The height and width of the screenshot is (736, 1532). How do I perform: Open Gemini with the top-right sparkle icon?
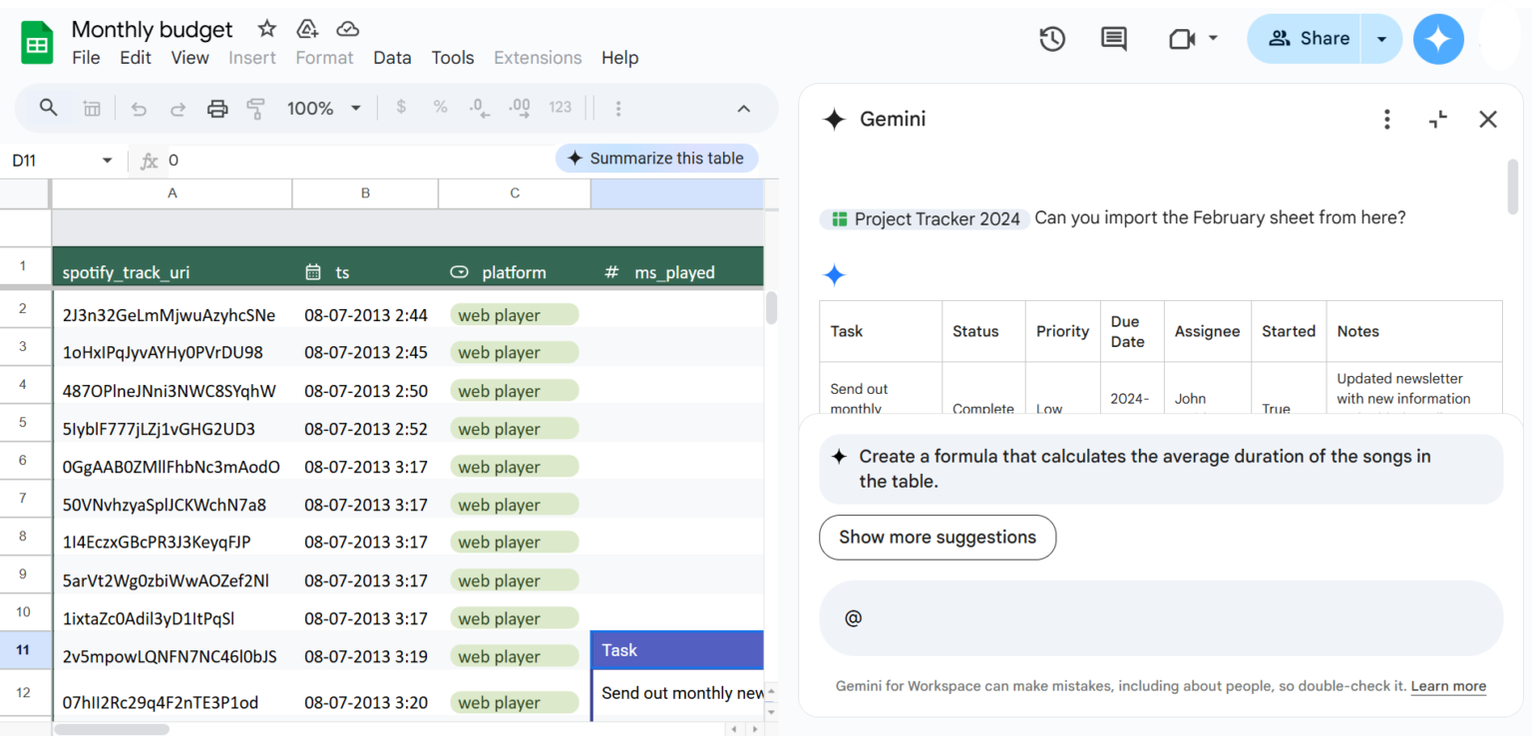click(x=1438, y=38)
